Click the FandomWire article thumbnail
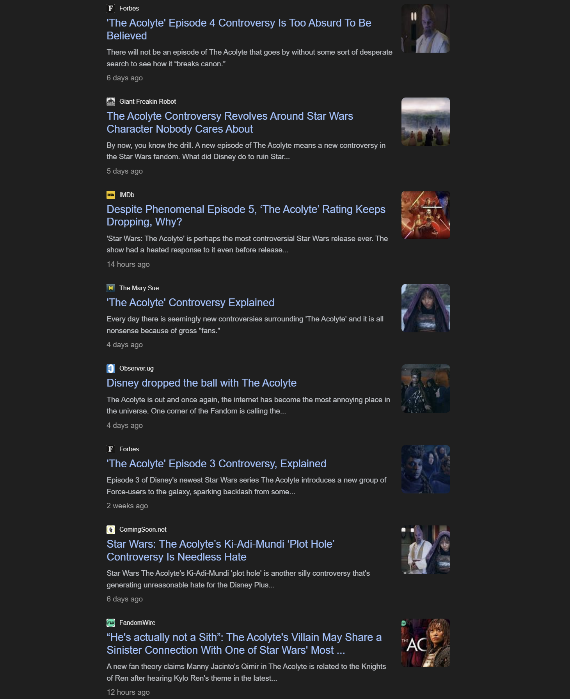Image resolution: width=570 pixels, height=699 pixels. (x=426, y=643)
